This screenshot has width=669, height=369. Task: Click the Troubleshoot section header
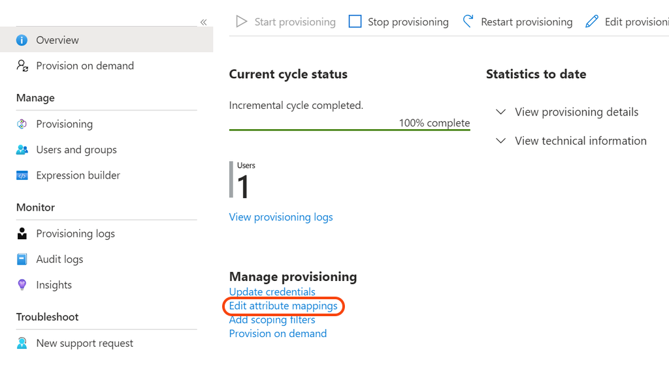coord(47,317)
